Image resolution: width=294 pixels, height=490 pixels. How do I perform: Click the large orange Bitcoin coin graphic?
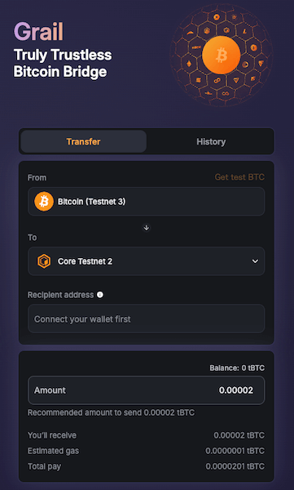[x=221, y=55]
